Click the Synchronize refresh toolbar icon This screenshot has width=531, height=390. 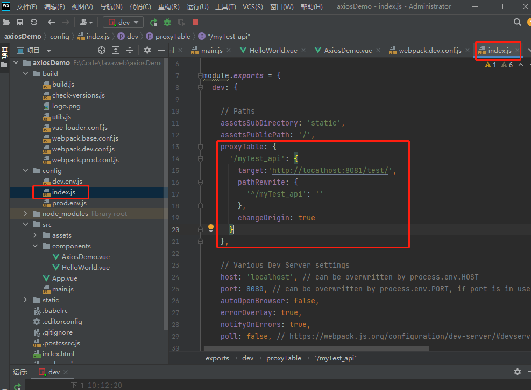click(34, 23)
